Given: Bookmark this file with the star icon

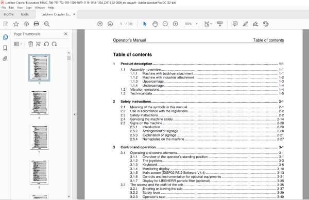Looking at the screenshot, I should click(16, 24).
